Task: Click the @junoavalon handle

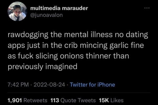Action: (47, 16)
